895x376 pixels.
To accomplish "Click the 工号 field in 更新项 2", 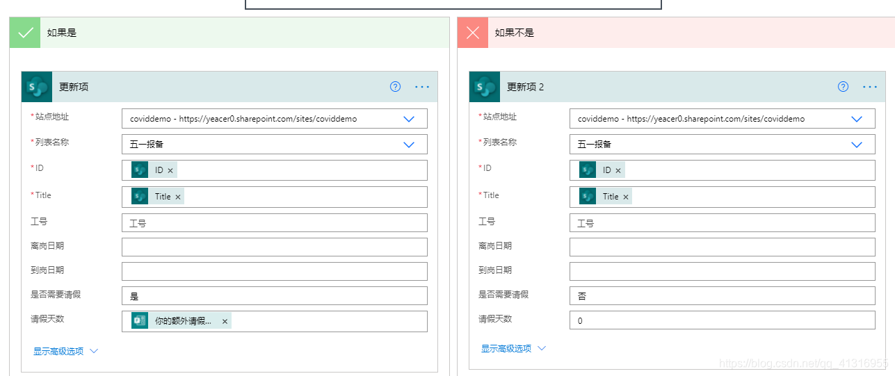I will tap(723, 223).
